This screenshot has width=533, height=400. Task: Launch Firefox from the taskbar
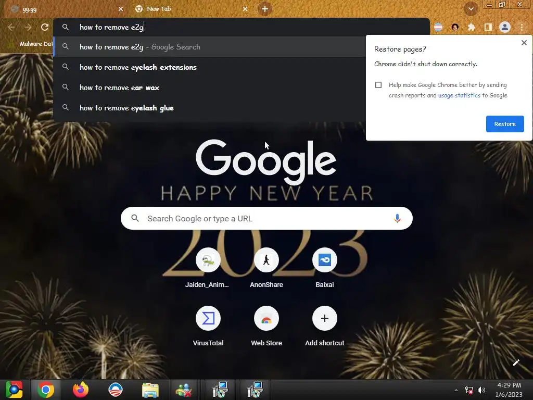point(81,390)
